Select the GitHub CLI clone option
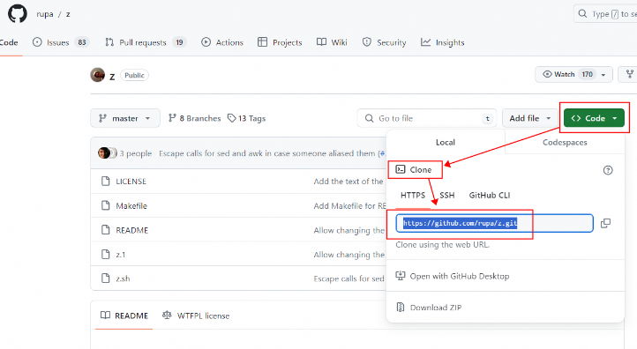The width and height of the screenshot is (637, 349). 489,195
